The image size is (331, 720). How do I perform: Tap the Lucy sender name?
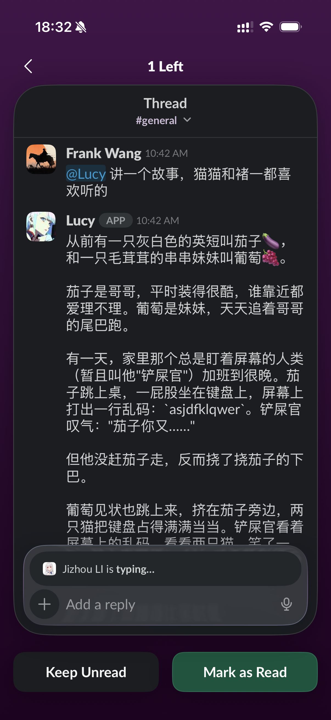click(x=80, y=221)
